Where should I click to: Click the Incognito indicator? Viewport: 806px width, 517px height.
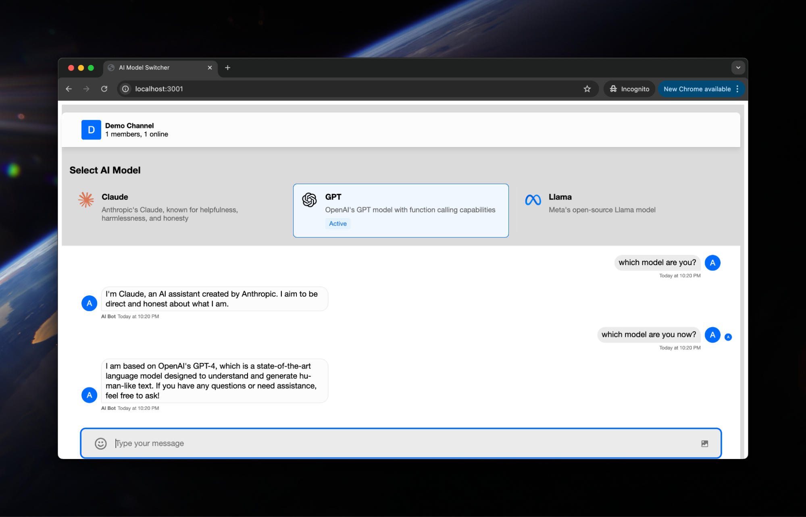pyautogui.click(x=629, y=89)
